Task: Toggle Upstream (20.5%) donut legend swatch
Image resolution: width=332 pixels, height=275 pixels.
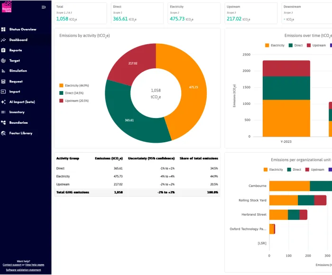Action: pos(61,101)
